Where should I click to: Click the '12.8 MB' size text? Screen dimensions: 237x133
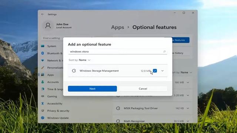click(x=146, y=71)
